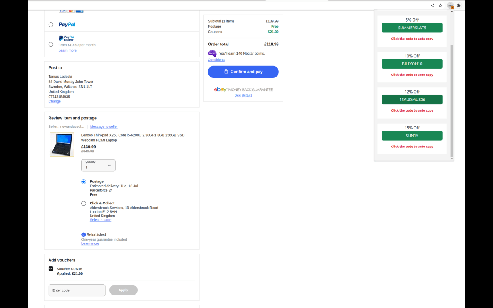Select the PayPal payment radio button
This screenshot has width=493, height=308.
click(x=51, y=25)
